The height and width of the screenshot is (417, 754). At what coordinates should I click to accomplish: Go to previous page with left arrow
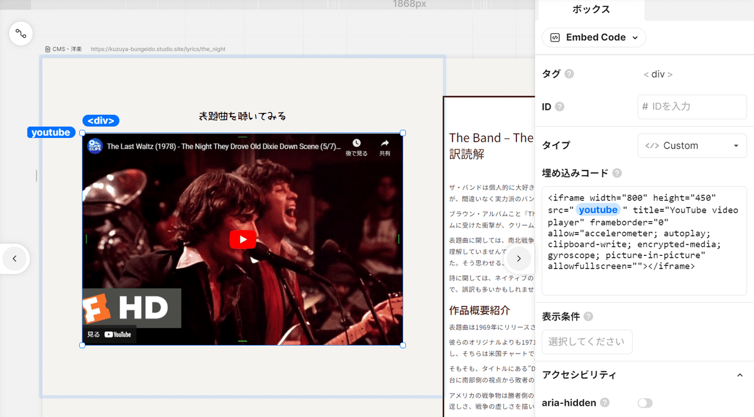[14, 258]
